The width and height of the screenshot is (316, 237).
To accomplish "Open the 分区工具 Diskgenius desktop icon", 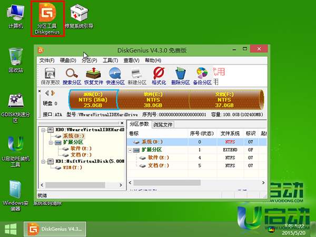I will (x=47, y=18).
